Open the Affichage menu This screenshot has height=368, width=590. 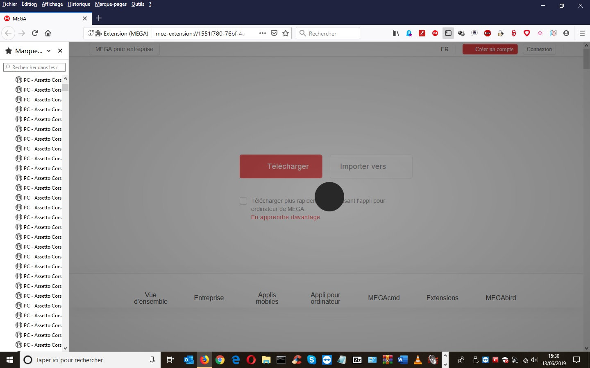point(52,4)
